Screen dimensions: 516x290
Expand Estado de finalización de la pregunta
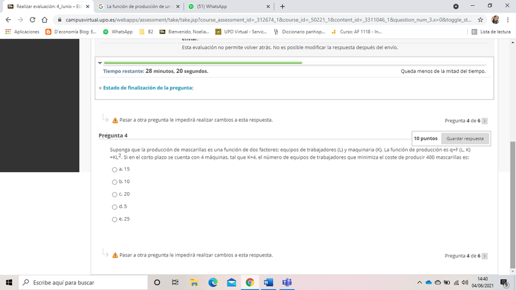148,88
